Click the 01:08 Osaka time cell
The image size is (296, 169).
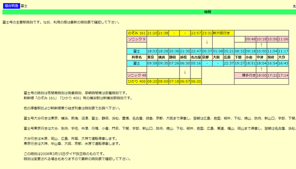(x=218, y=51)
